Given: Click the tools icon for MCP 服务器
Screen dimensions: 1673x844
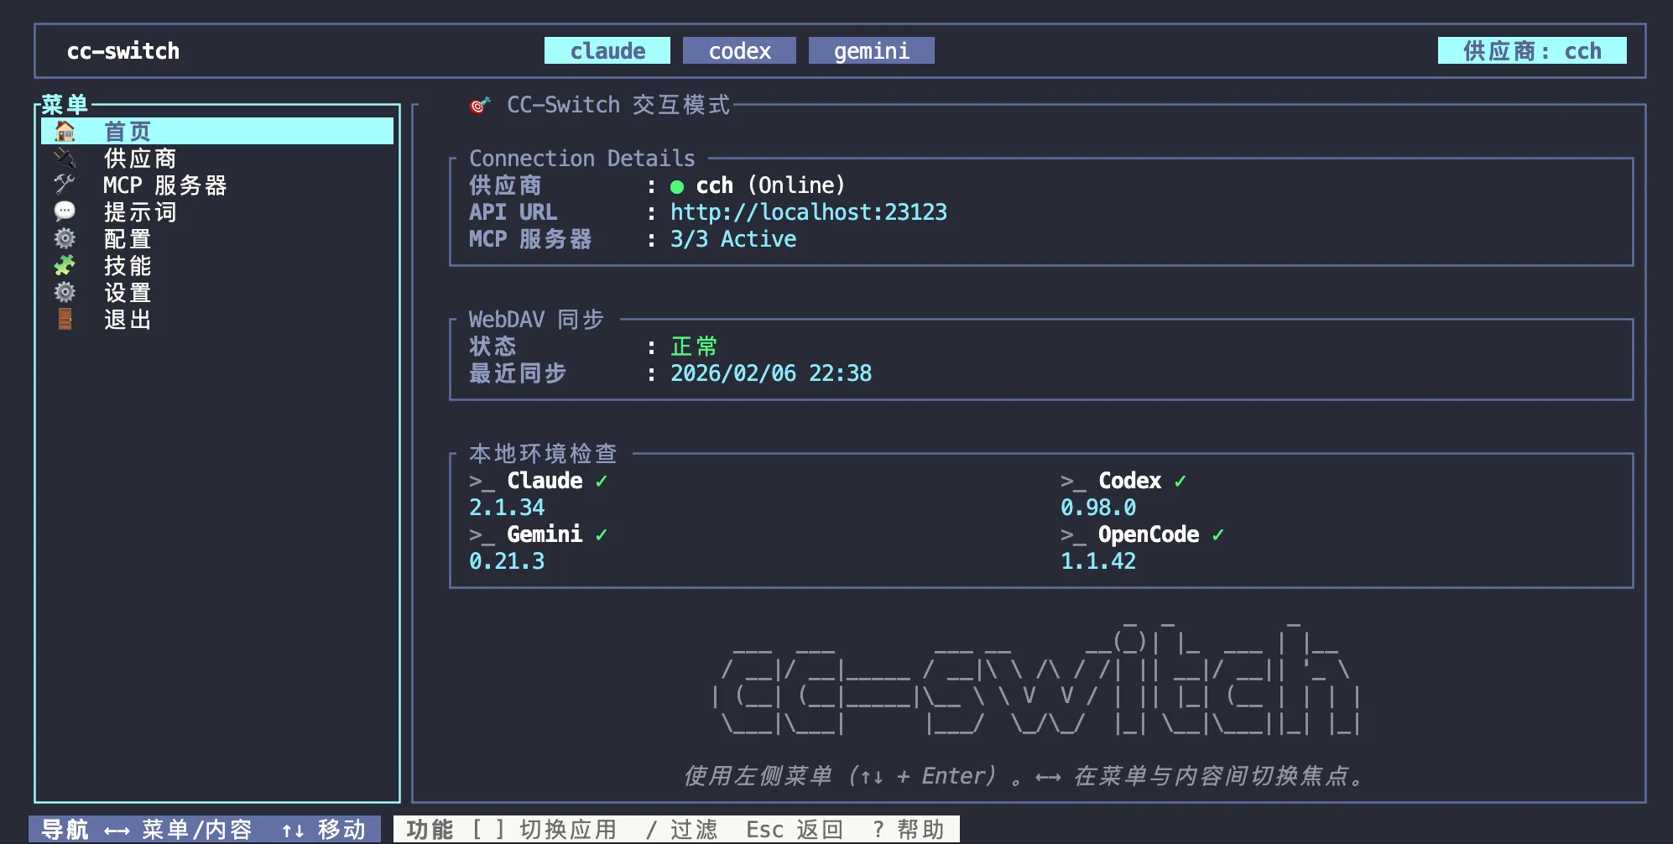Looking at the screenshot, I should click(65, 185).
